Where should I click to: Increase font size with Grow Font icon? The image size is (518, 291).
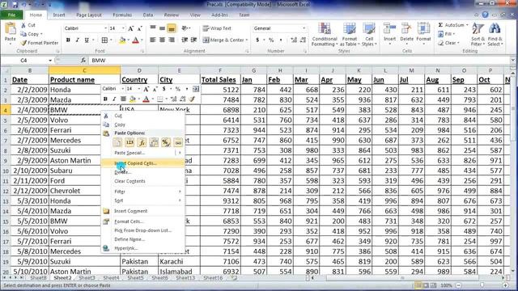(131, 29)
